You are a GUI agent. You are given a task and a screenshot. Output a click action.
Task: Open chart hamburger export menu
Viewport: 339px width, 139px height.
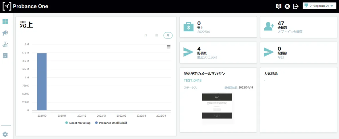pos(168,47)
